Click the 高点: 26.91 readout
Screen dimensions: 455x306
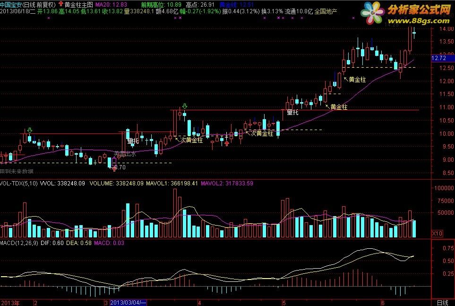[x=200, y=5]
